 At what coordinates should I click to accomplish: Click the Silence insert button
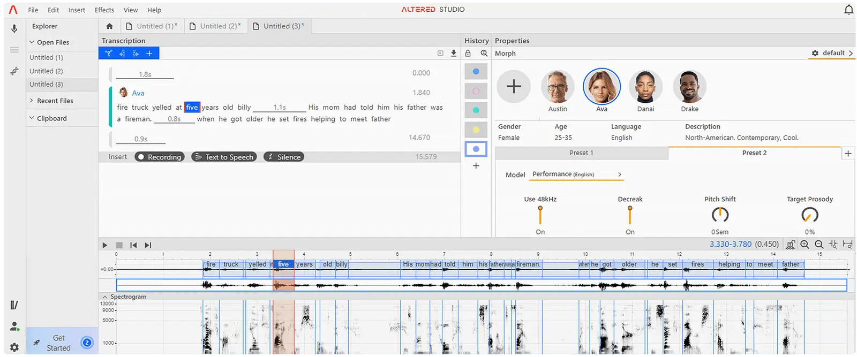pyautogui.click(x=284, y=157)
